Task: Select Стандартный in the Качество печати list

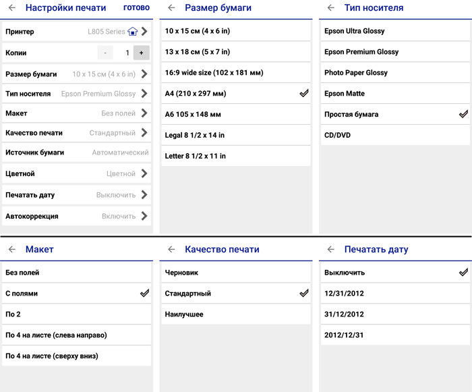Action: (236, 293)
